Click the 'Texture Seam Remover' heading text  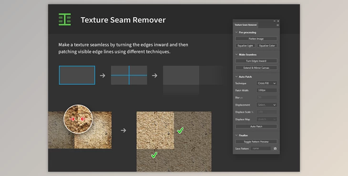pos(123,20)
